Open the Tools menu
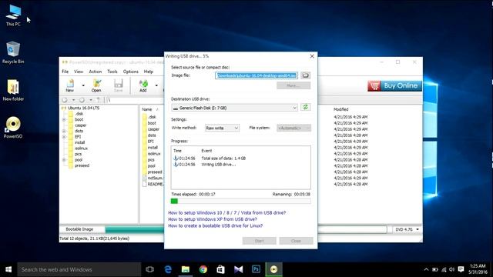The height and width of the screenshot is (277, 493). (x=112, y=72)
